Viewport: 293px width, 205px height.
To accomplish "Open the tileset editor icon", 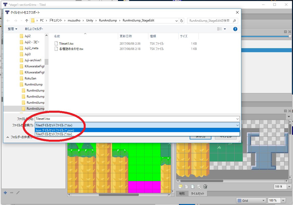I will (x=199, y=187).
